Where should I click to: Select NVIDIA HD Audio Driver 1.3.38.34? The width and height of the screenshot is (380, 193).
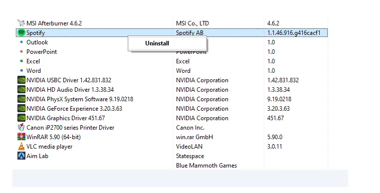[70, 89]
